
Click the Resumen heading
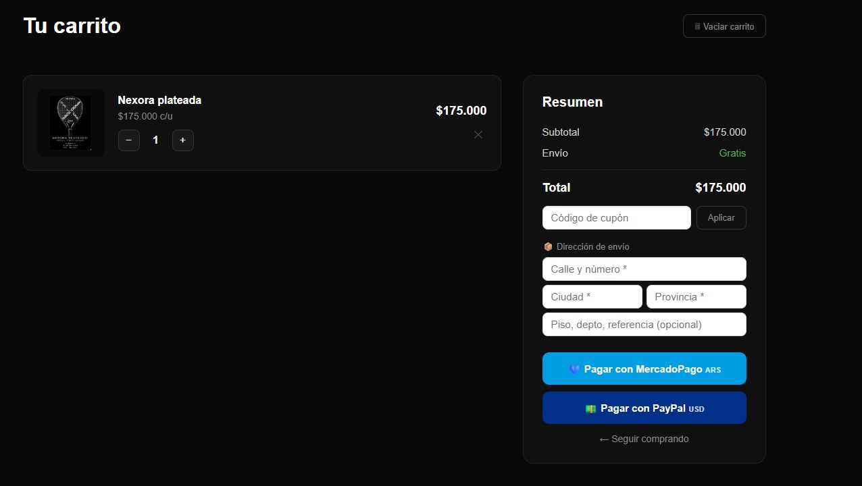573,102
